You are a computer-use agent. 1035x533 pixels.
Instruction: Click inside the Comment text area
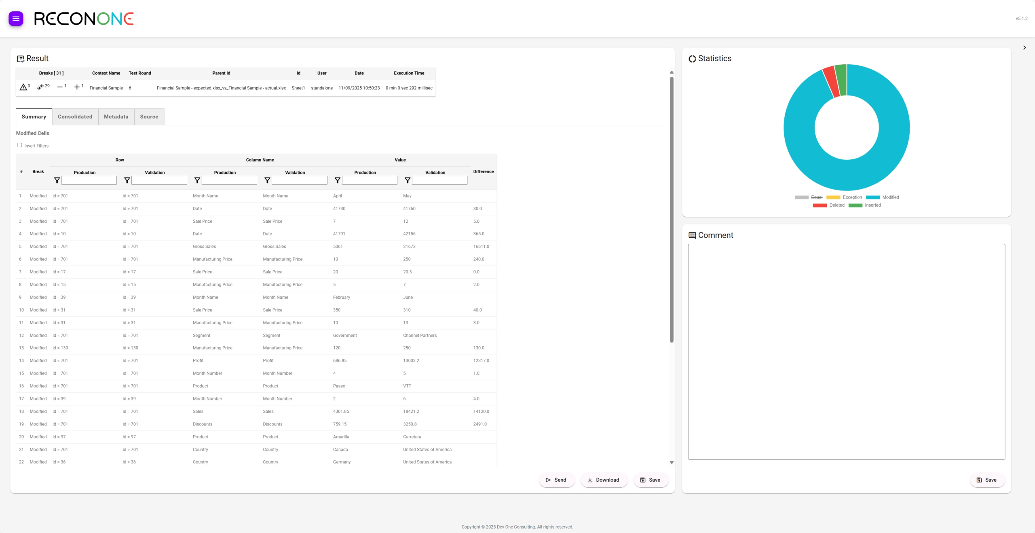[x=846, y=351]
